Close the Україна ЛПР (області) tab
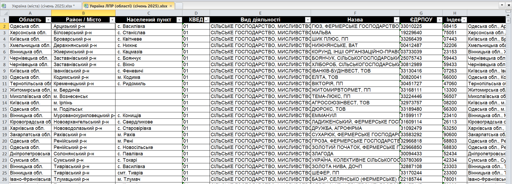This screenshot has width=512, height=184. [171, 6]
